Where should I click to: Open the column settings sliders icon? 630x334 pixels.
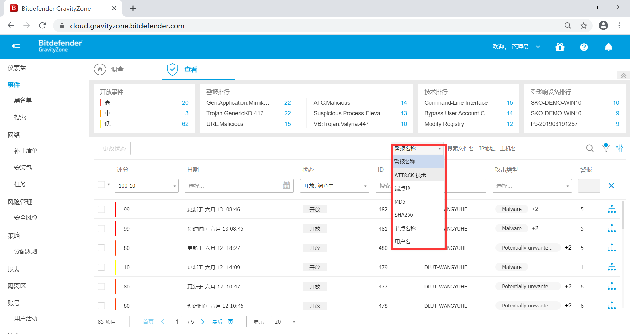(619, 148)
